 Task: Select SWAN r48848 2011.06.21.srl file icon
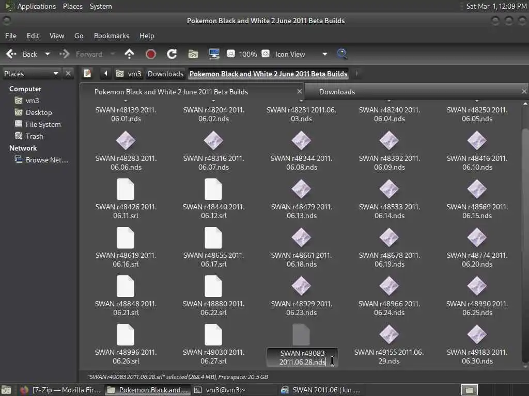coord(126,286)
